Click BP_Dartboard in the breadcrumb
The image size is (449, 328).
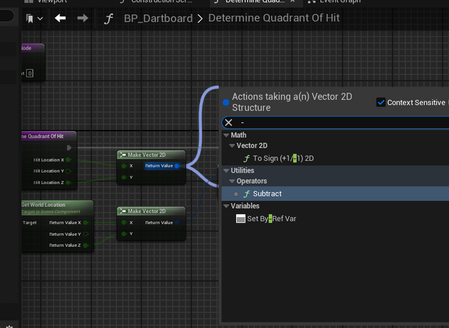click(x=158, y=19)
